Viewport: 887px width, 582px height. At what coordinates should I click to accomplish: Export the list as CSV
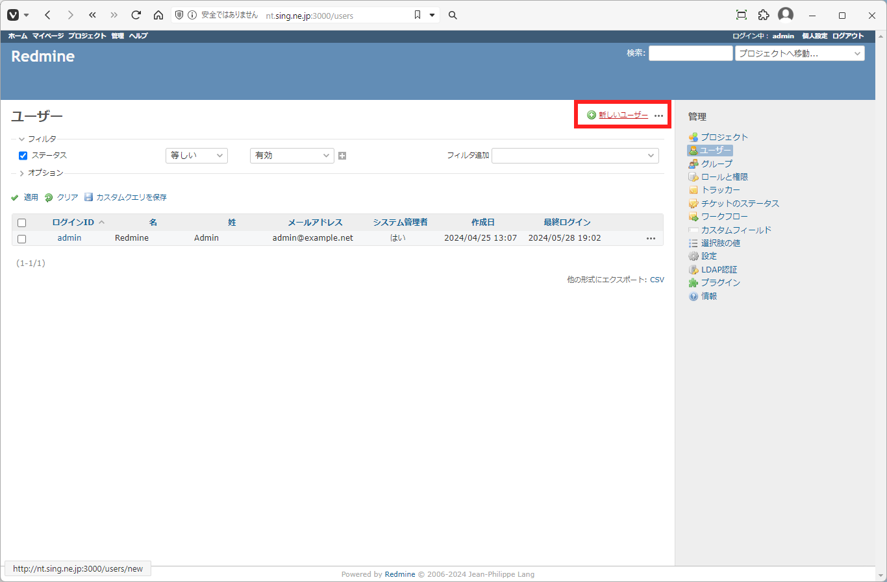point(657,280)
